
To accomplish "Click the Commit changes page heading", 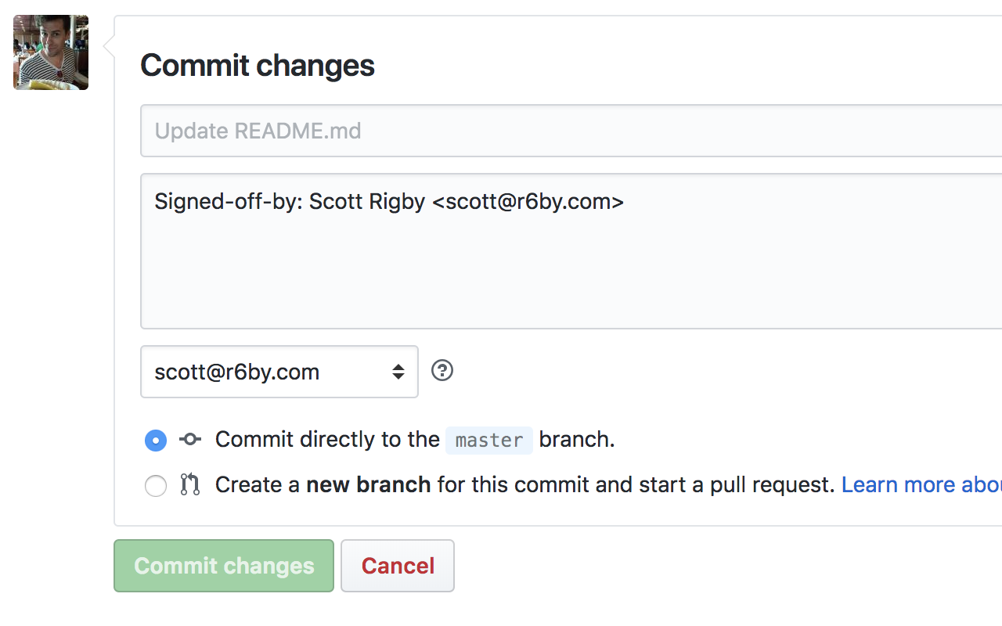I will pos(257,66).
